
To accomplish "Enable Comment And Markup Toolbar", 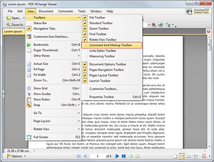I will tap(112, 45).
